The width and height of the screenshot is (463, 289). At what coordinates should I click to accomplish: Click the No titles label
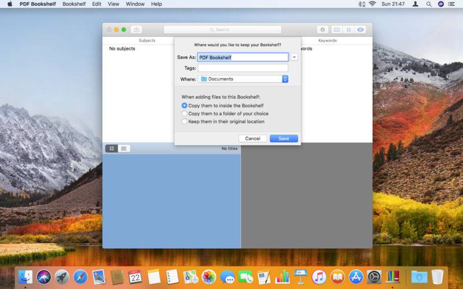pos(229,149)
